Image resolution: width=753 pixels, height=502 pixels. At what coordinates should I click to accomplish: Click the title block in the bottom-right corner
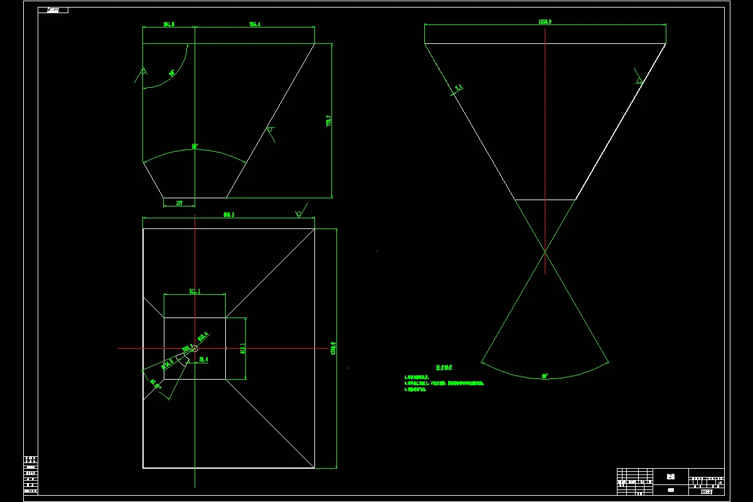click(x=670, y=481)
